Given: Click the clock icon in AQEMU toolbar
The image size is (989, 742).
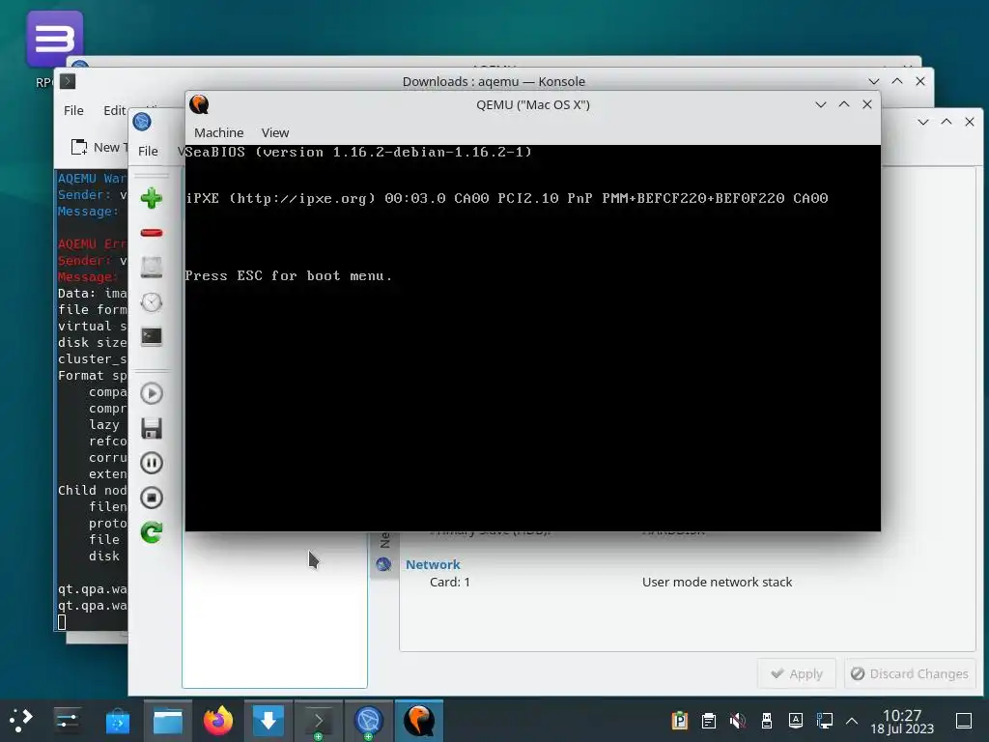Looking at the screenshot, I should point(152,302).
